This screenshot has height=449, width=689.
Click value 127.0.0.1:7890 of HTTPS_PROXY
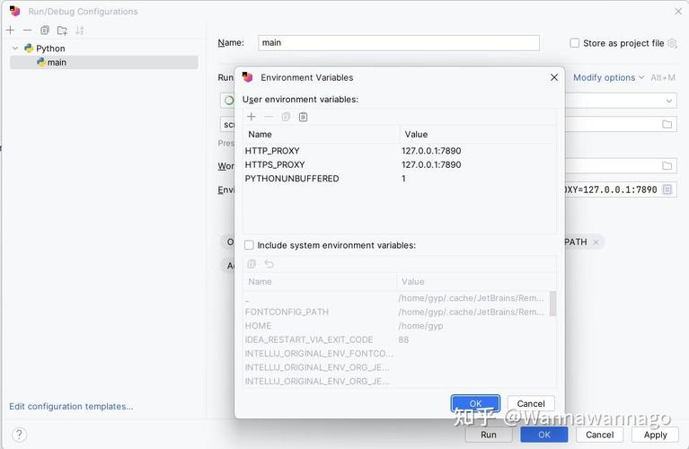(431, 164)
